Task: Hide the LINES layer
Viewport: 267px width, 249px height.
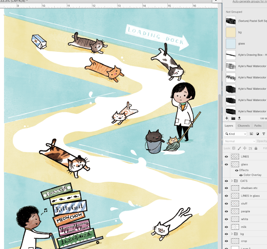Action: click(226, 156)
